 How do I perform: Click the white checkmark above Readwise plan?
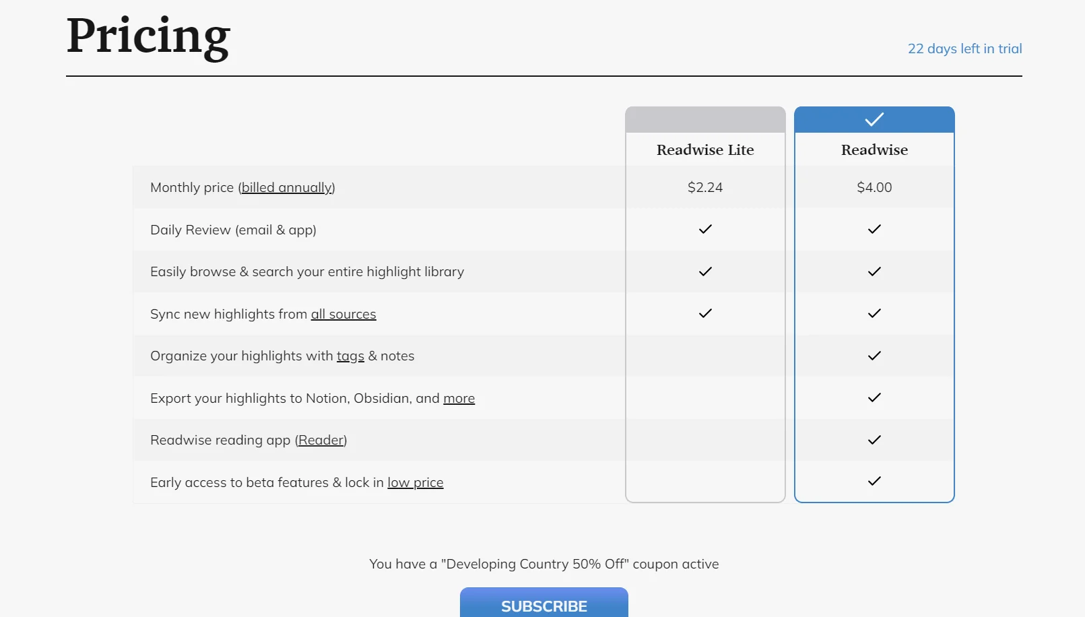(874, 120)
